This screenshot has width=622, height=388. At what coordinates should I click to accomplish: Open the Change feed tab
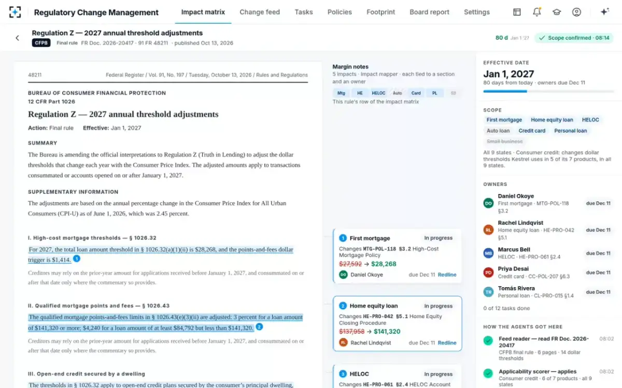[260, 12]
